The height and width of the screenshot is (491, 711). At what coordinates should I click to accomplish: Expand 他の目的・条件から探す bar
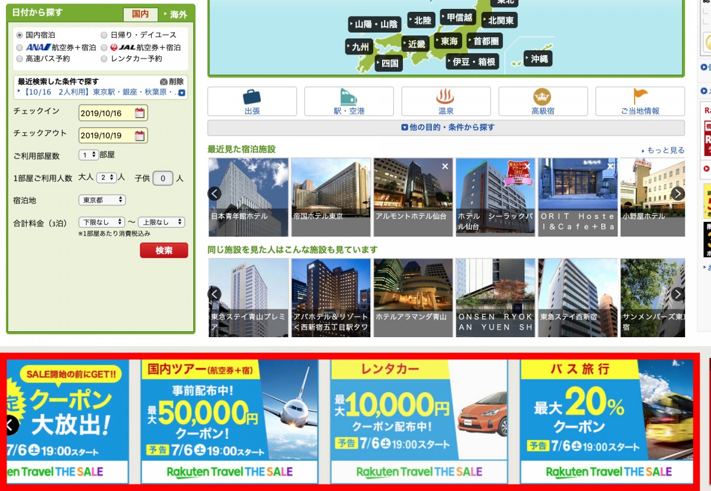[x=446, y=127]
